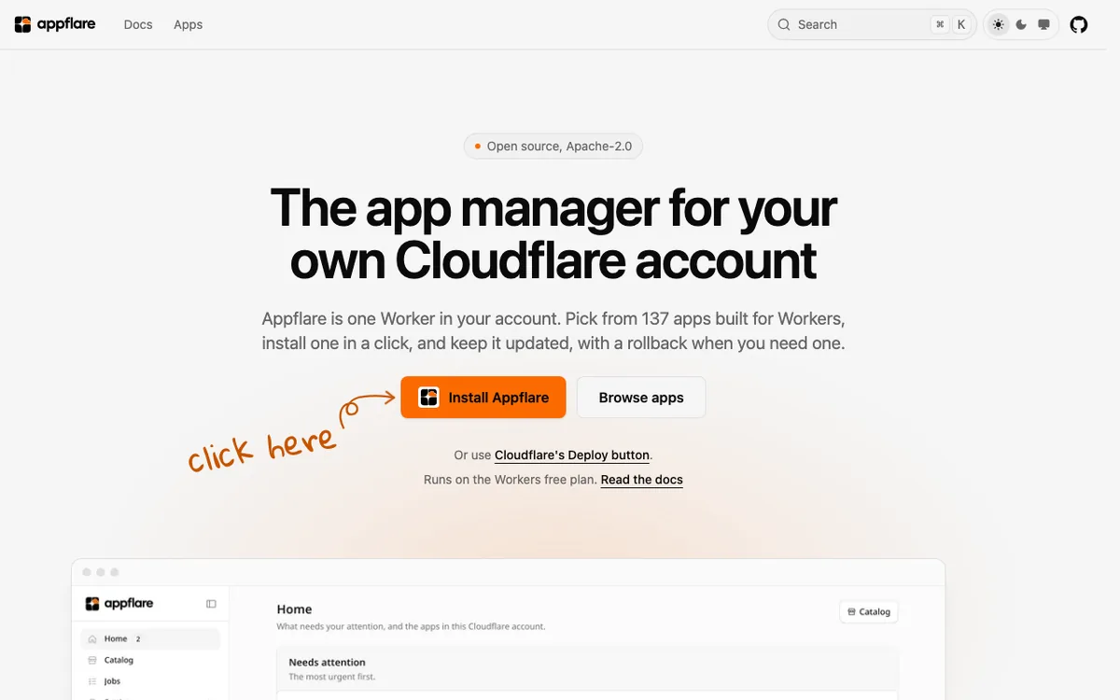Click the 'Home' page heading in preview
Image resolution: width=1120 pixels, height=700 pixels.
[295, 609]
